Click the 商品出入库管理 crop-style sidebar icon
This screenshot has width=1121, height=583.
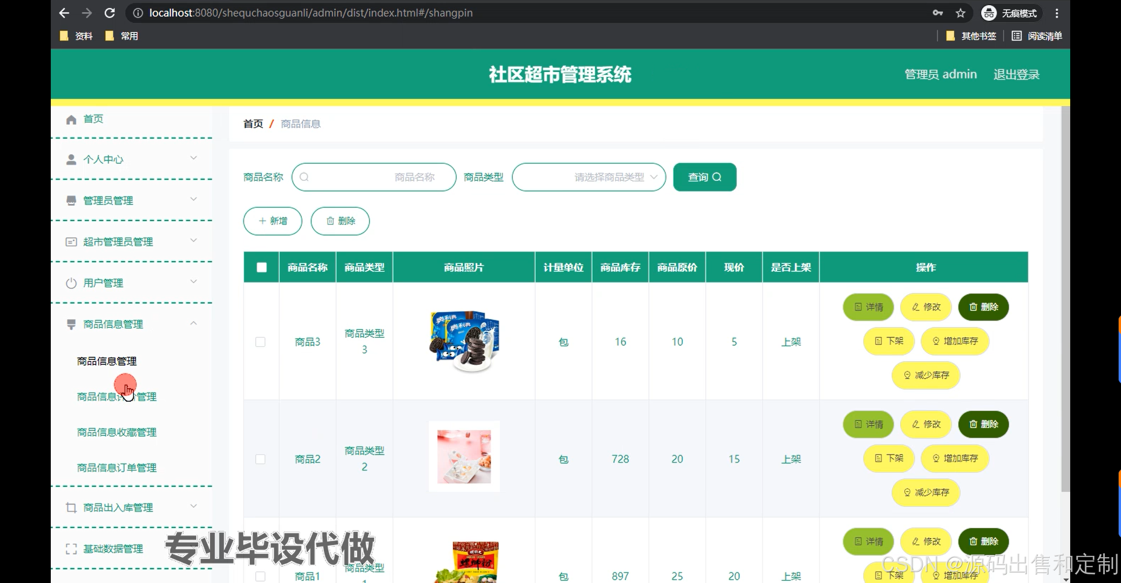71,508
